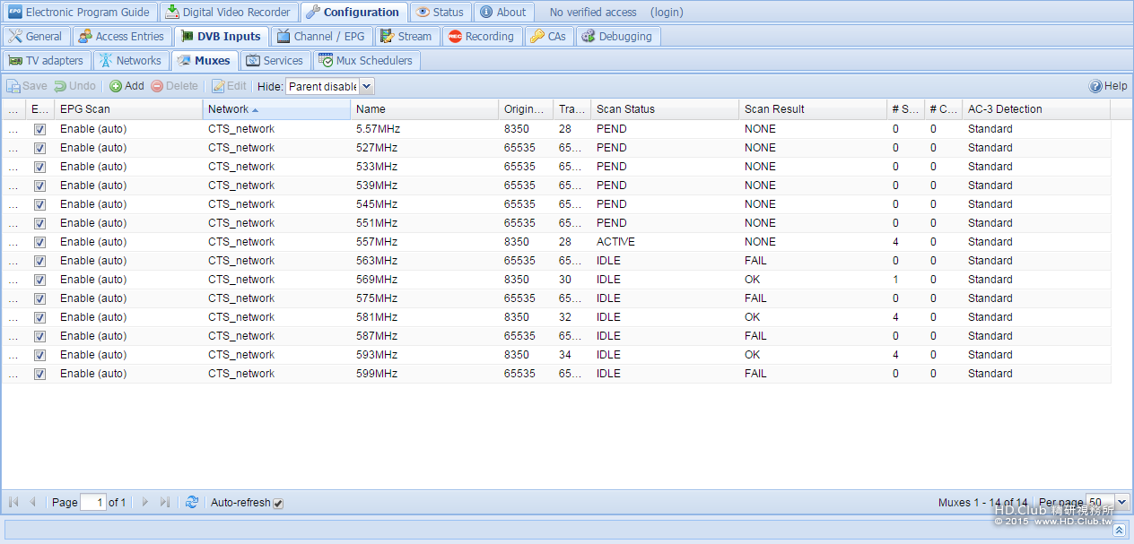Screen dimensions: 1134x544
Task: Jump to last page arrow icon
Action: (165, 503)
